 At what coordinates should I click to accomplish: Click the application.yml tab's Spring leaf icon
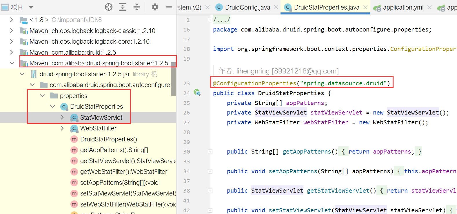[x=377, y=8]
